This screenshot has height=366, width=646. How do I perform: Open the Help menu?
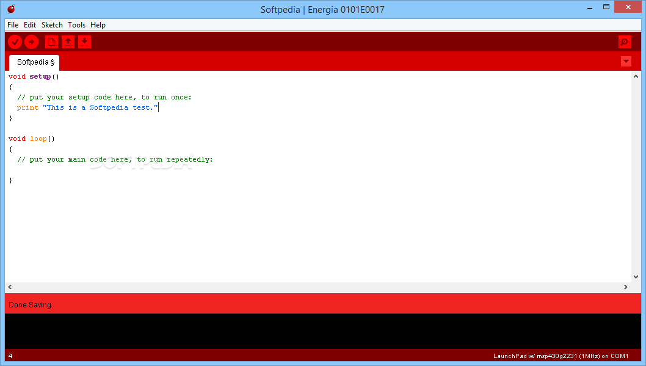point(98,25)
